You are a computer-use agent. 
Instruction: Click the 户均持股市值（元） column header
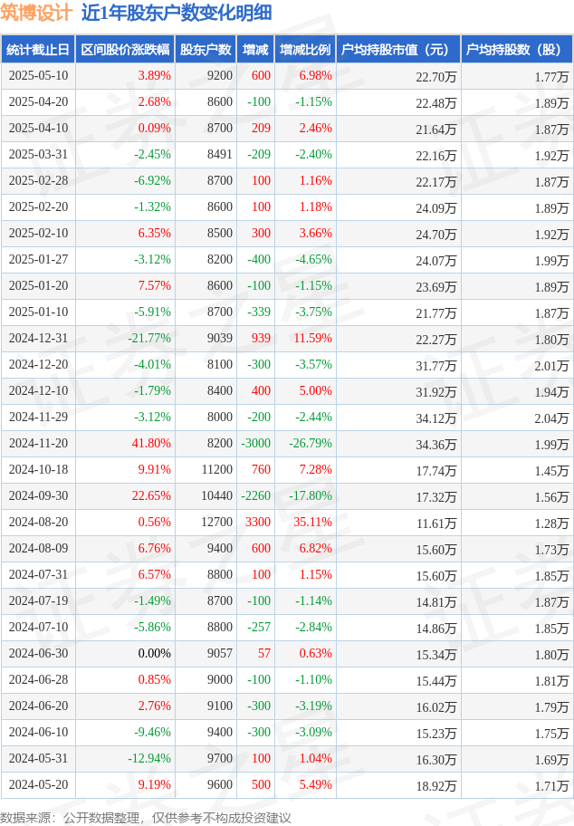[x=398, y=50]
